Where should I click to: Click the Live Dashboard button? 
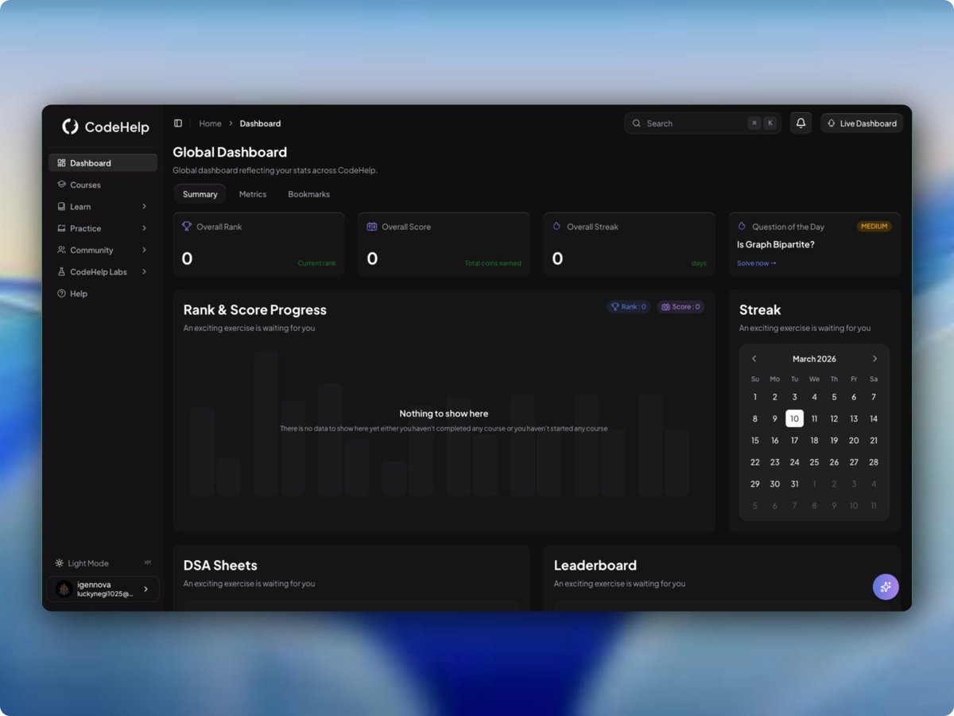pyautogui.click(x=862, y=123)
